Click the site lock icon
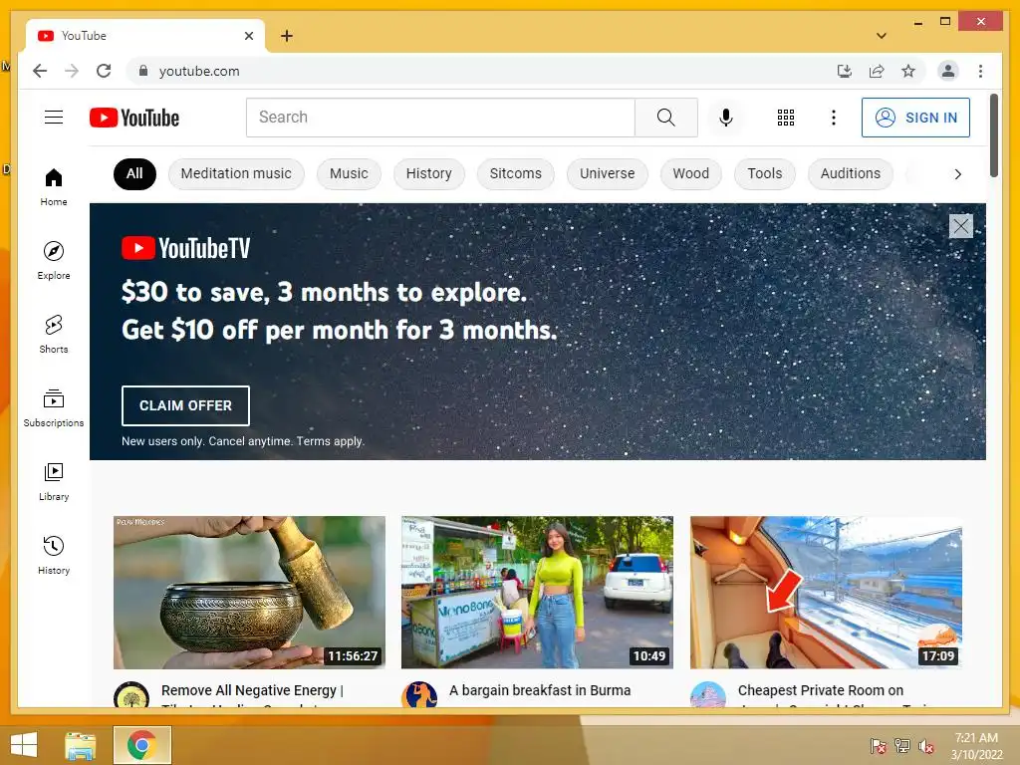The image size is (1020, 765). coord(143,71)
